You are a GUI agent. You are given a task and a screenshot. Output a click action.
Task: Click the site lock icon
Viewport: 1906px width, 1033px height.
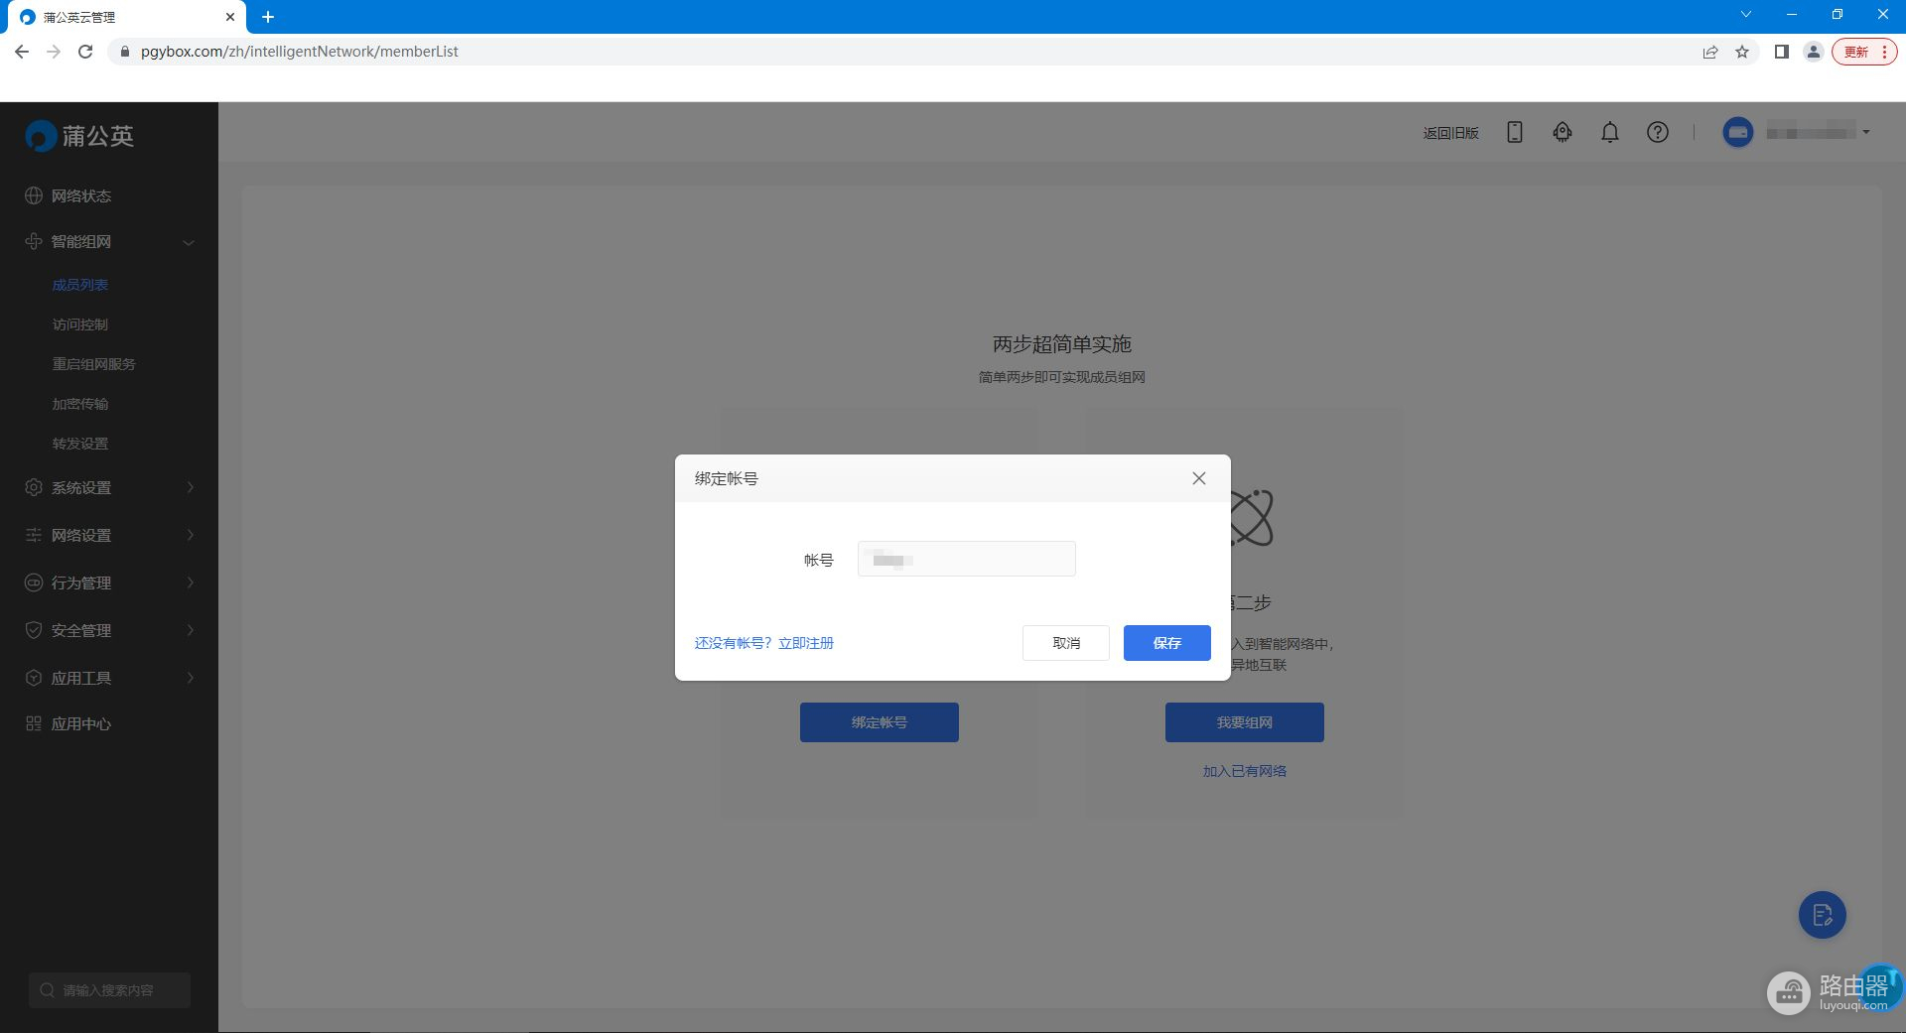click(124, 52)
